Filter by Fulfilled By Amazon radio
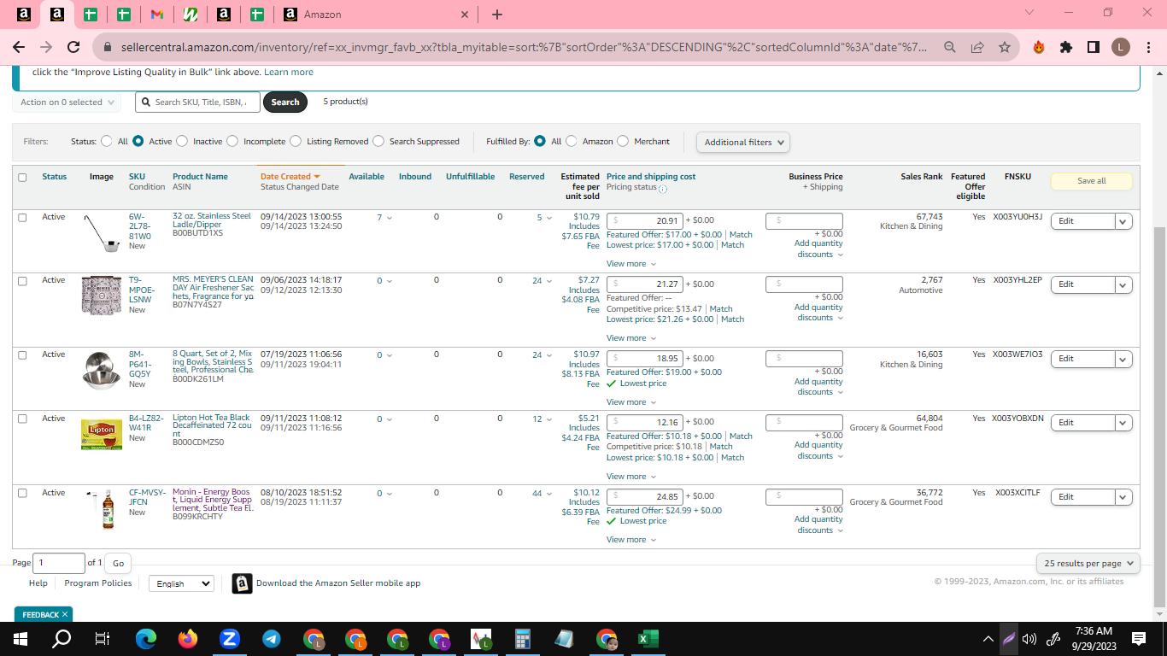The width and height of the screenshot is (1167, 656). click(x=572, y=141)
